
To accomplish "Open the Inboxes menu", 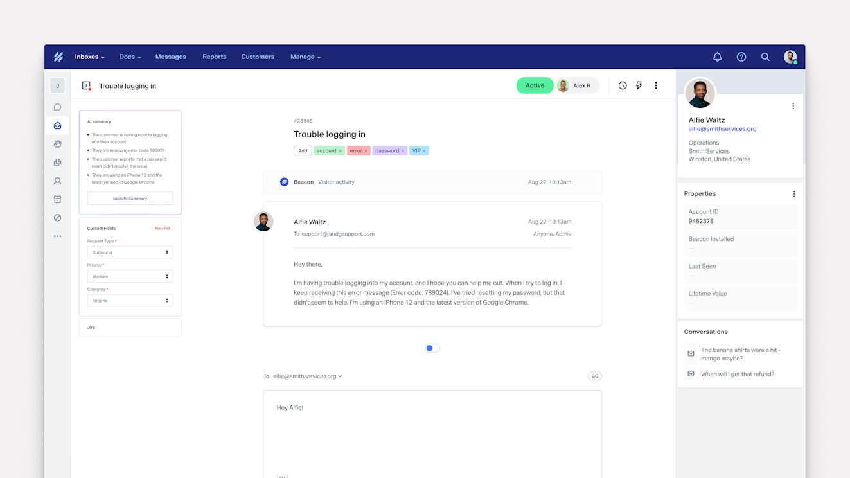I will tap(89, 57).
